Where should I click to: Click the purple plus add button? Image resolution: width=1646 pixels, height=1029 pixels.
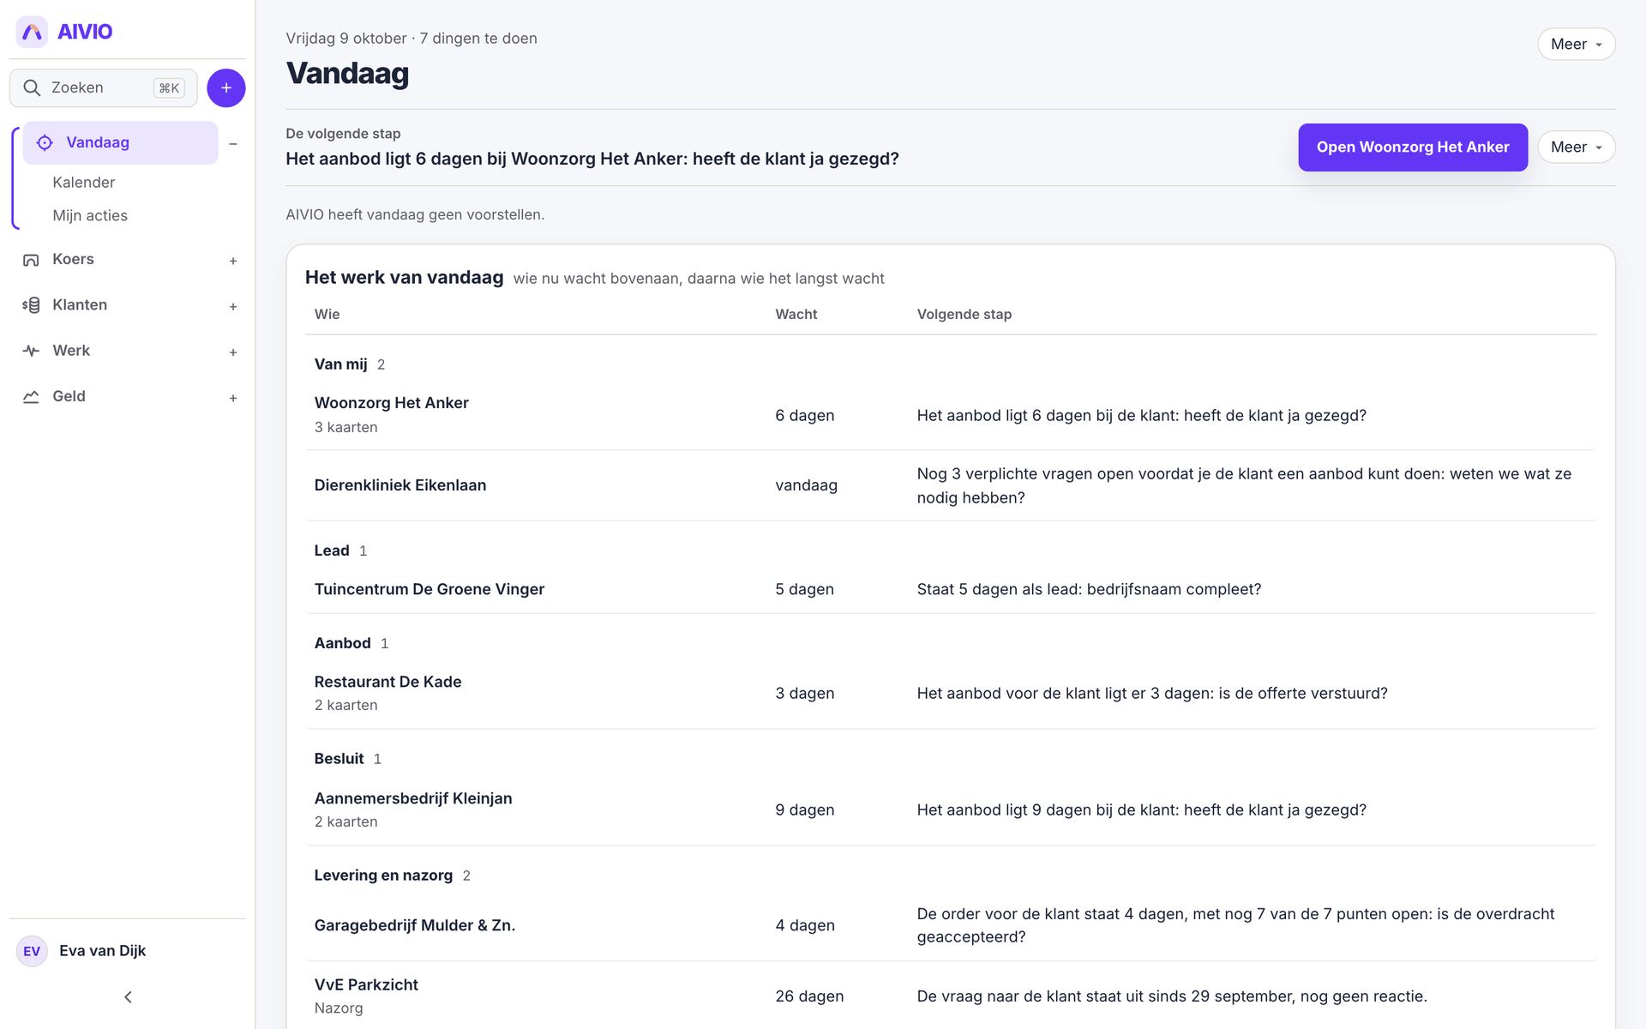coord(226,87)
